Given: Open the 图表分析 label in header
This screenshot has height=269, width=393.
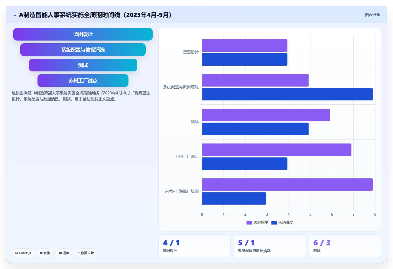Looking at the screenshot, I should (x=373, y=15).
